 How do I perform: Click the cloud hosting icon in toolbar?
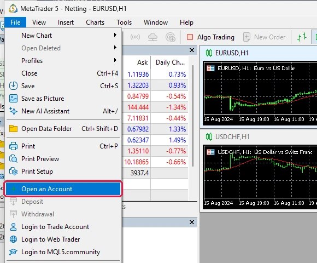pos(152,37)
